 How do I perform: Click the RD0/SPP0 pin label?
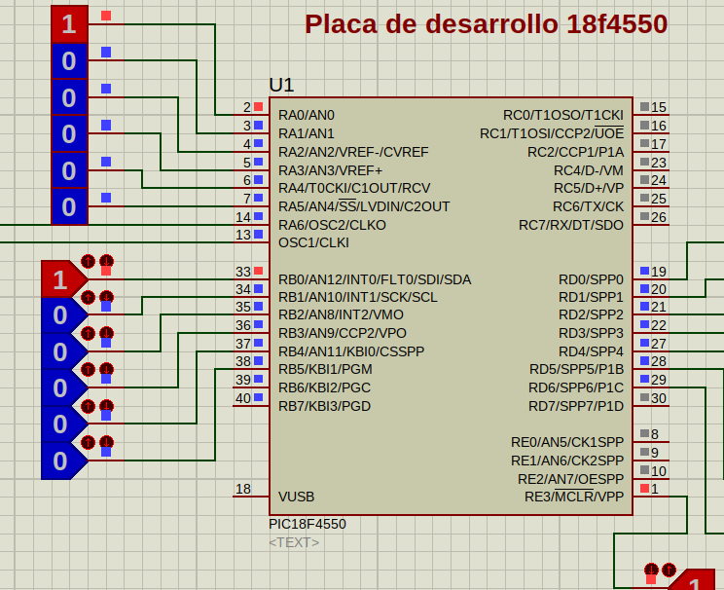point(591,279)
